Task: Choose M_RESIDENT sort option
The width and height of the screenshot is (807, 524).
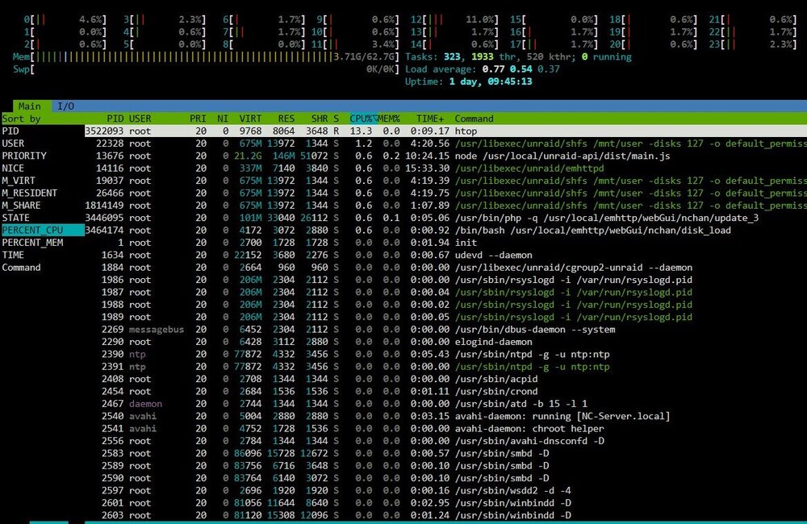Action: [x=42, y=193]
